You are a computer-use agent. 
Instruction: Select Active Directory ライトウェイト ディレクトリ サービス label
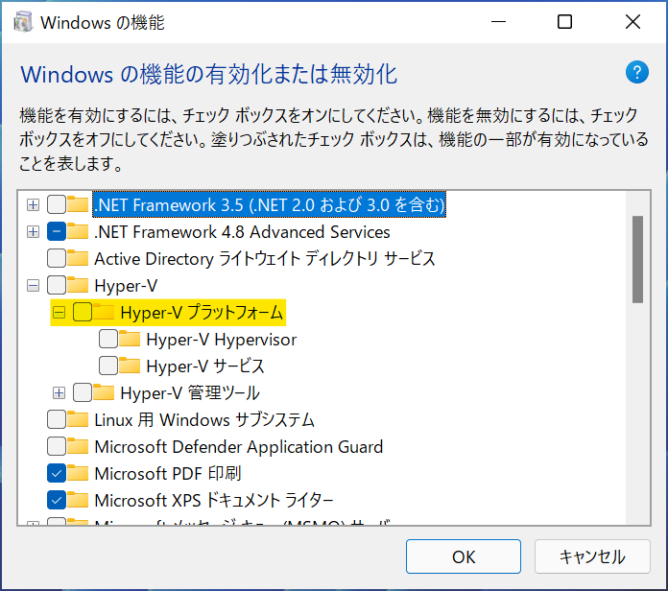click(x=265, y=259)
